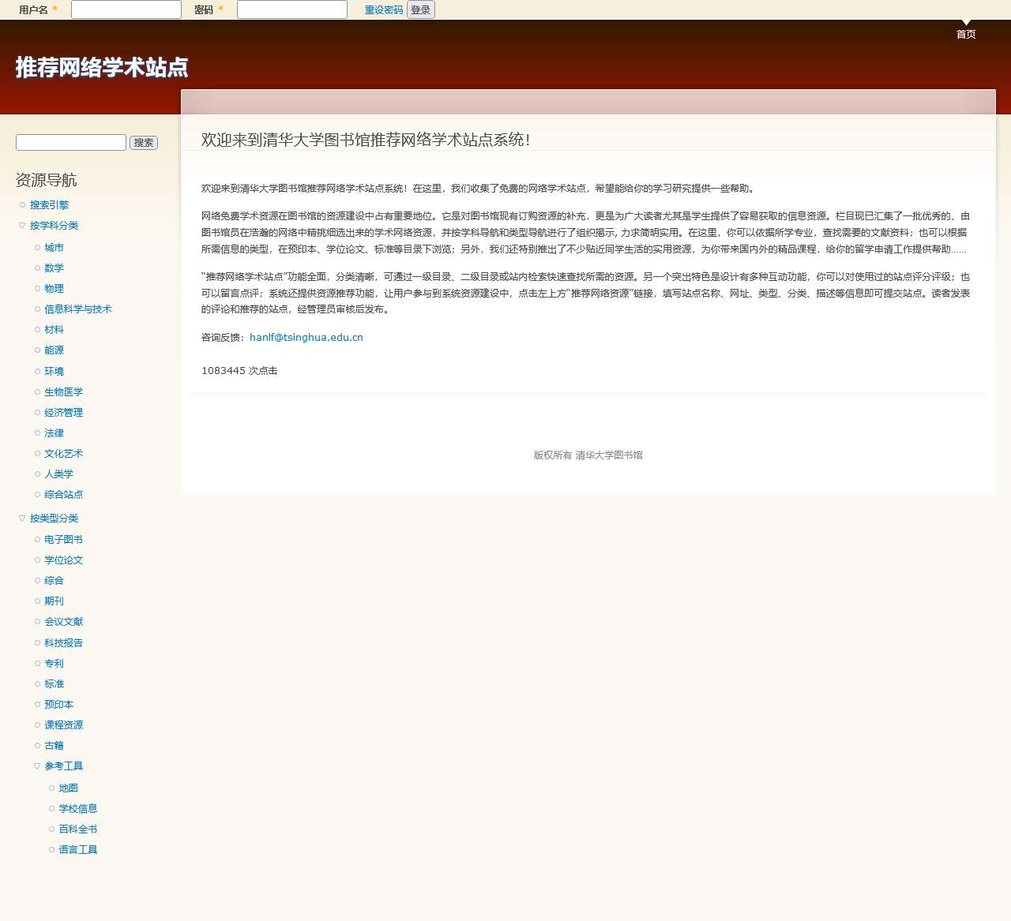Open the 学位论文 type category
Image resolution: width=1011 pixels, height=921 pixels.
63,560
